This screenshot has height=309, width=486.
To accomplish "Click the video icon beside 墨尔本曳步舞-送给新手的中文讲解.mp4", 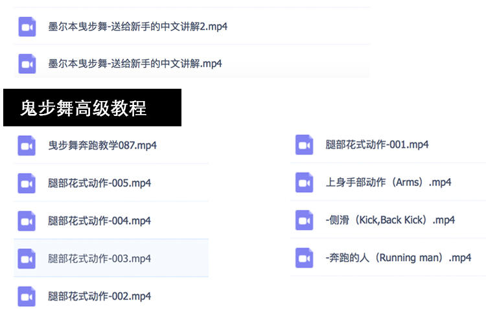I will click(x=27, y=64).
